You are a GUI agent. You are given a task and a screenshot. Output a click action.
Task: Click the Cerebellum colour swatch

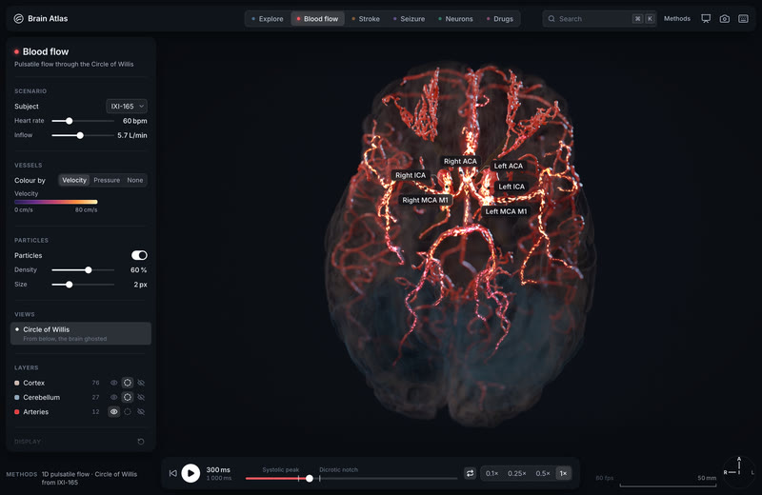coord(17,397)
